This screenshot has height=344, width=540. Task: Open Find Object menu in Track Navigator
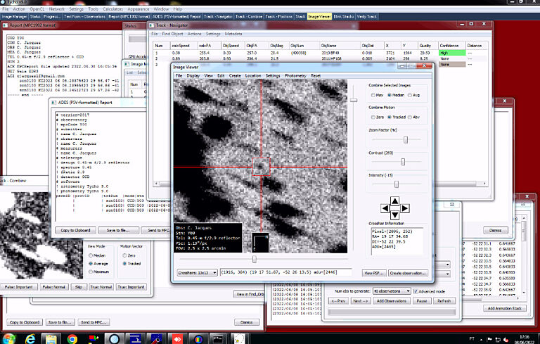pyautogui.click(x=172, y=34)
